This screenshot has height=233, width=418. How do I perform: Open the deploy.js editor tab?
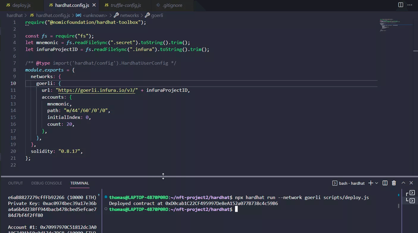[x=22, y=5]
